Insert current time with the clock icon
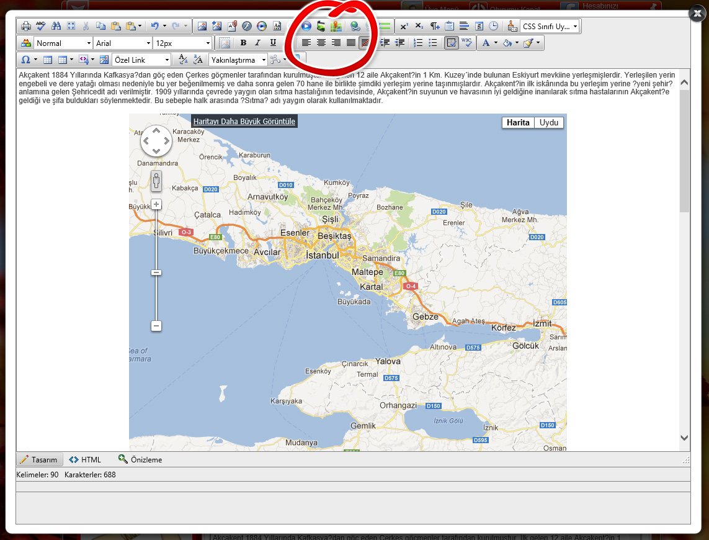The height and width of the screenshot is (540, 709). tap(493, 26)
